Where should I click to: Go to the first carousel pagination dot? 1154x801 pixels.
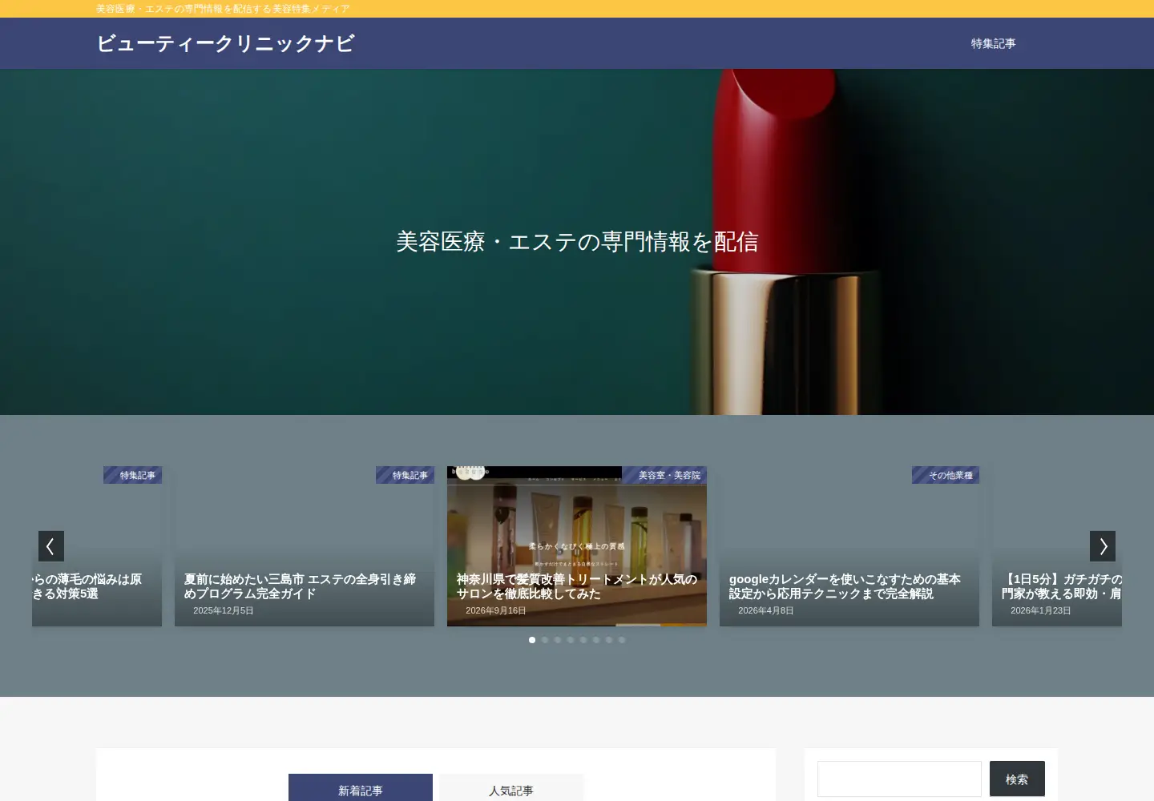[532, 640]
